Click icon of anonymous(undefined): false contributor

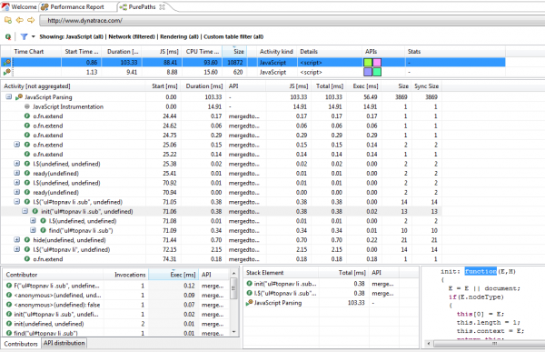9,305
